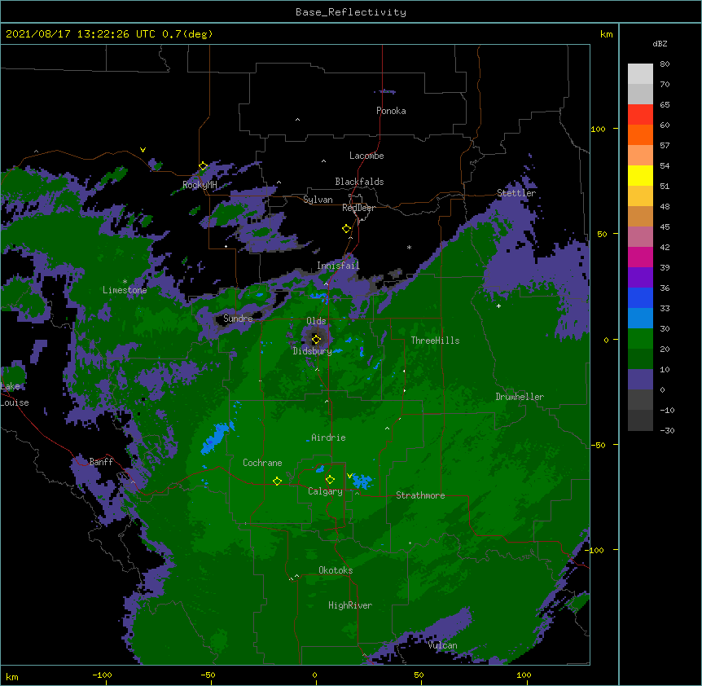The image size is (702, 686).
Task: Click the Sundre city label
Action: 238,319
